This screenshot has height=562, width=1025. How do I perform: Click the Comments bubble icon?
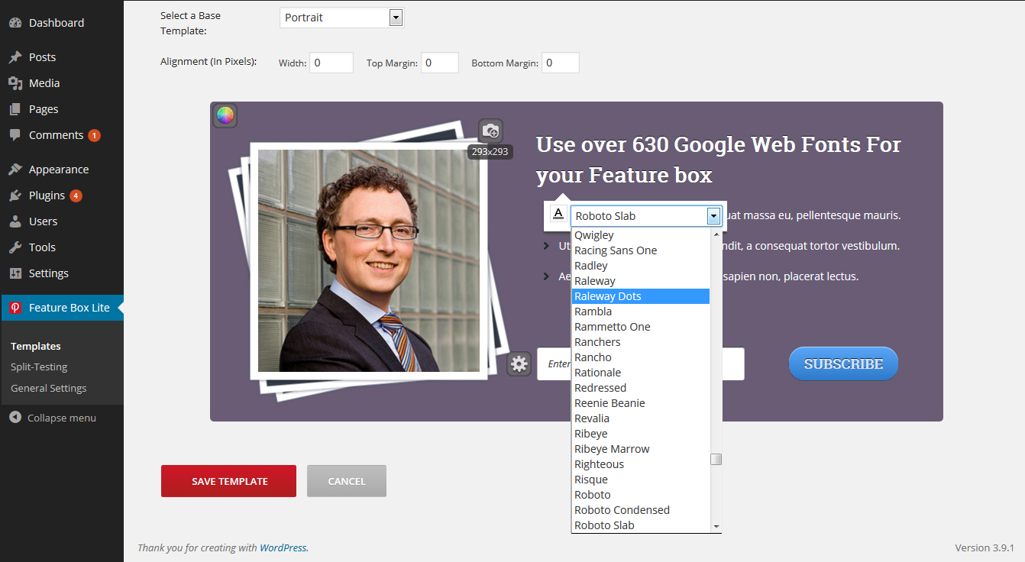(x=15, y=135)
